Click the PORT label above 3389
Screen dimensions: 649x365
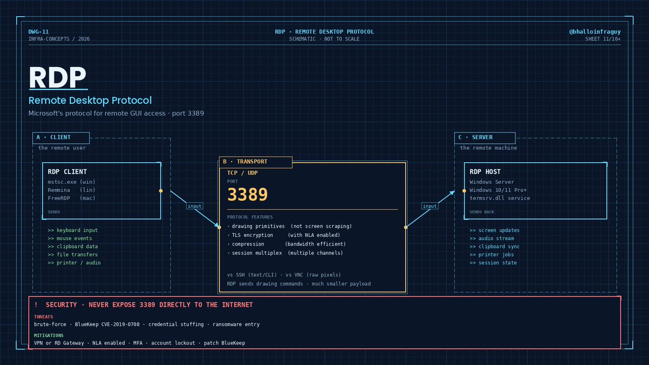click(x=233, y=182)
